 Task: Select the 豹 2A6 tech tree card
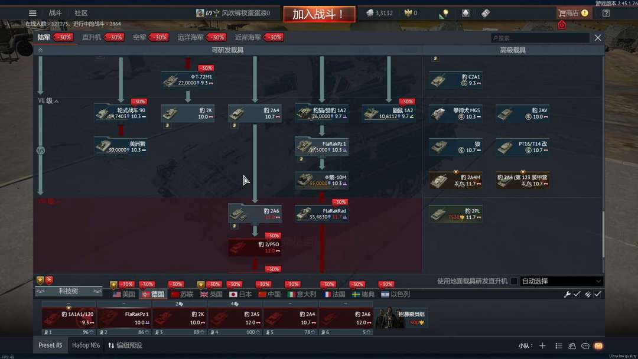254,214
